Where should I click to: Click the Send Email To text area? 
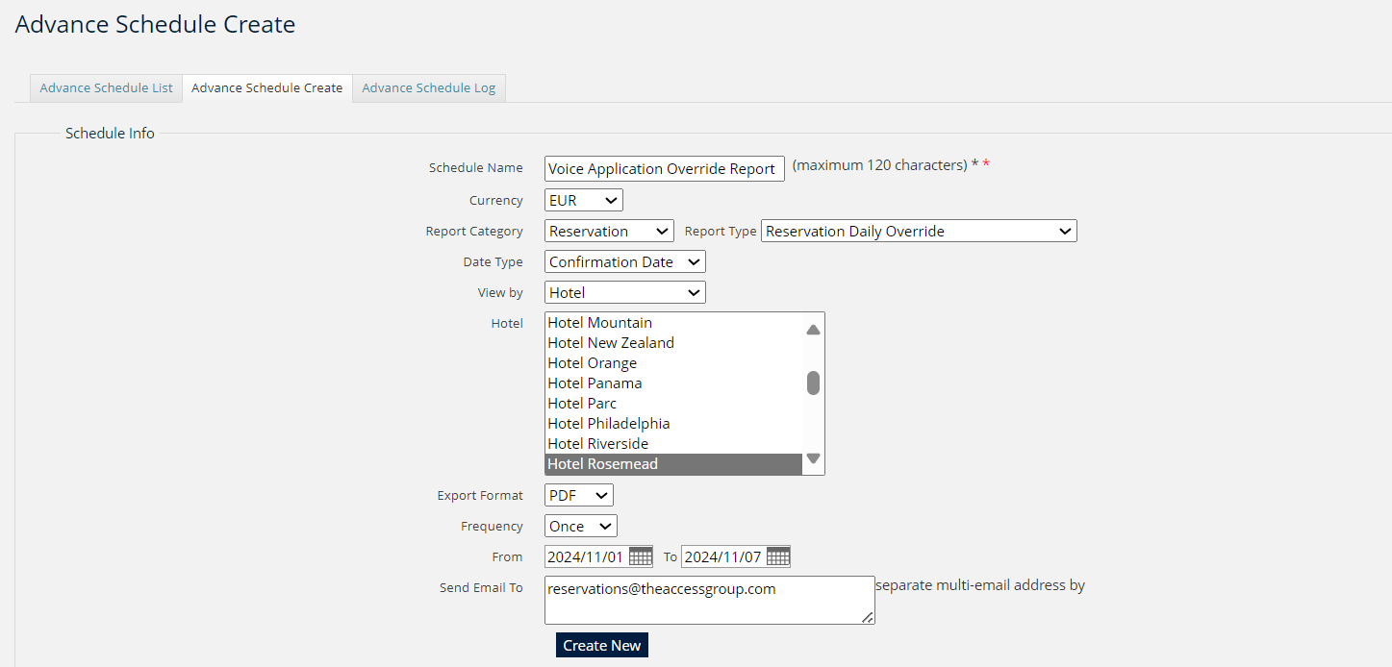click(x=710, y=600)
